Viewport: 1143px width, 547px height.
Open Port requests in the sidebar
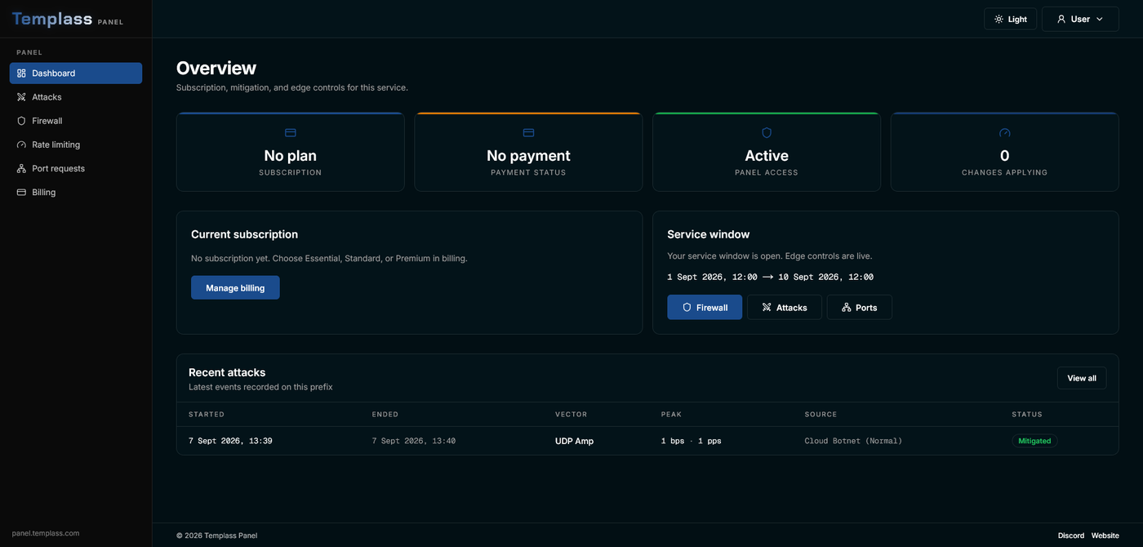[x=76, y=168]
